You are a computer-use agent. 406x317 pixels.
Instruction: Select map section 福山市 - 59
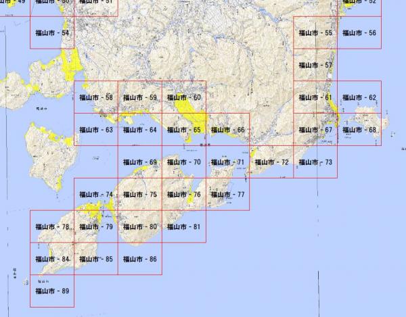(x=140, y=97)
